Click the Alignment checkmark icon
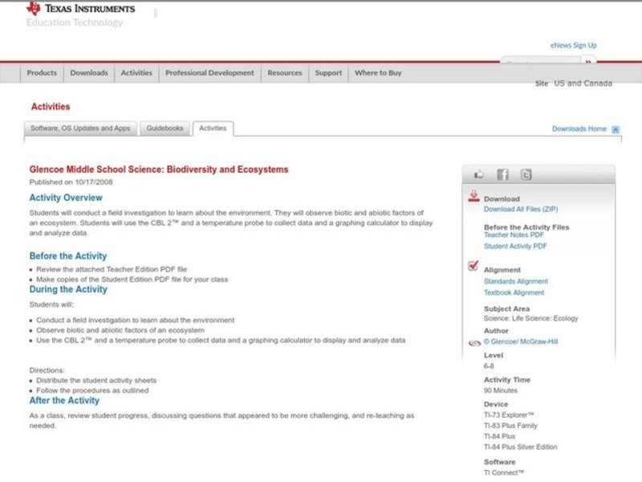 pos(473,266)
